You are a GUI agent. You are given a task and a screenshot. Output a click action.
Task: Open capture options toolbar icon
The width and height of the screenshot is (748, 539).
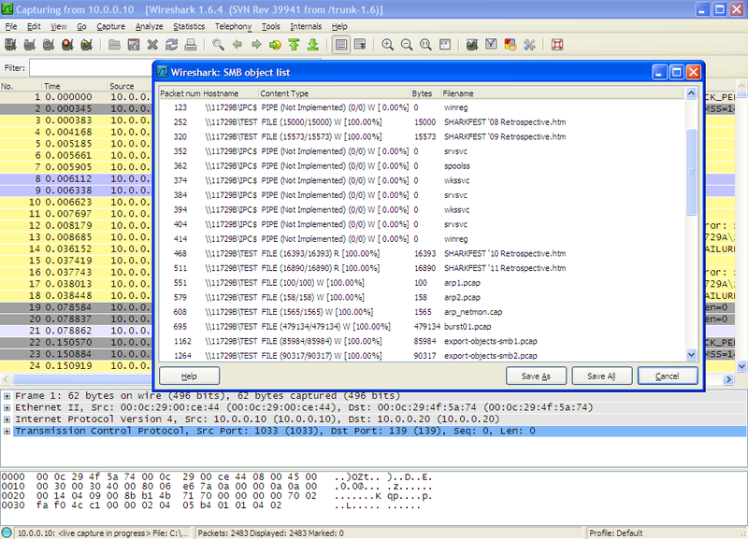click(30, 45)
